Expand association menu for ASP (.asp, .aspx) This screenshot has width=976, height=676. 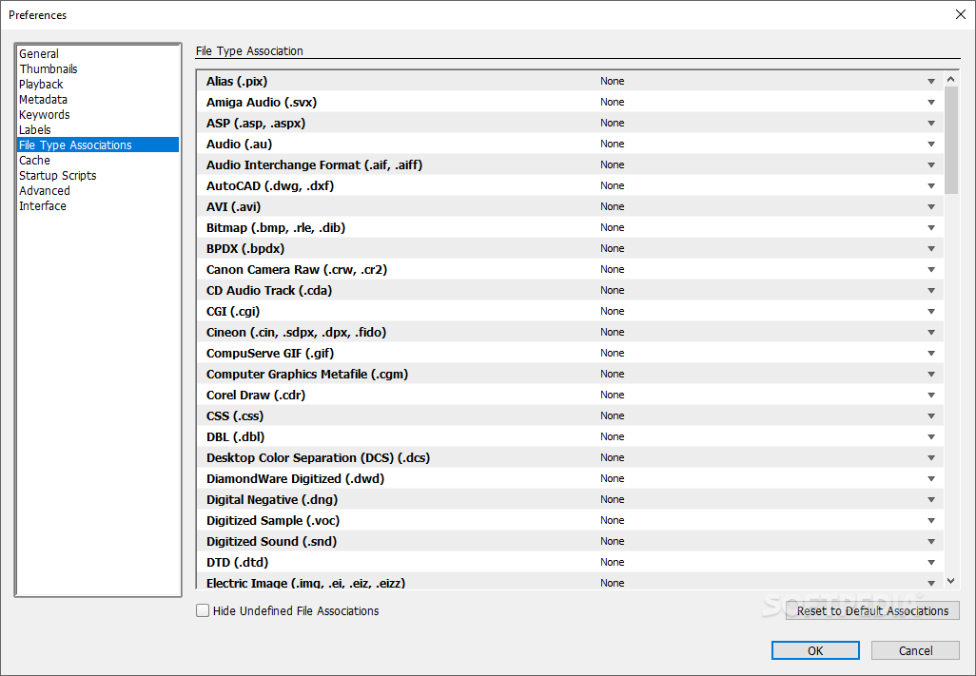(x=931, y=124)
